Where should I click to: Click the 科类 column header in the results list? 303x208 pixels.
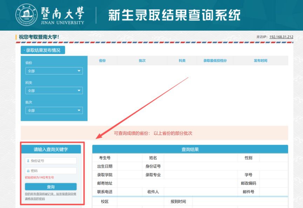pos(182,61)
